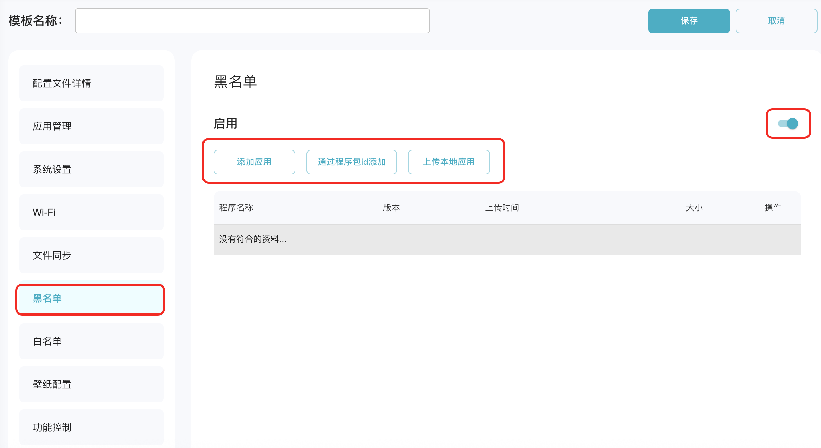The image size is (821, 448).
Task: Click 通过程序包id添加 button
Action: pyautogui.click(x=351, y=162)
